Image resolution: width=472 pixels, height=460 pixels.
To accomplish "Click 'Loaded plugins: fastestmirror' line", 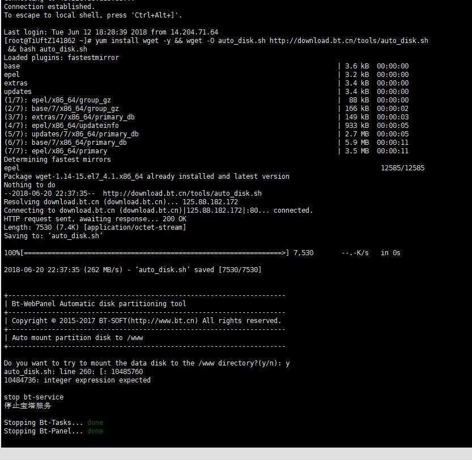I will click(x=61, y=57).
